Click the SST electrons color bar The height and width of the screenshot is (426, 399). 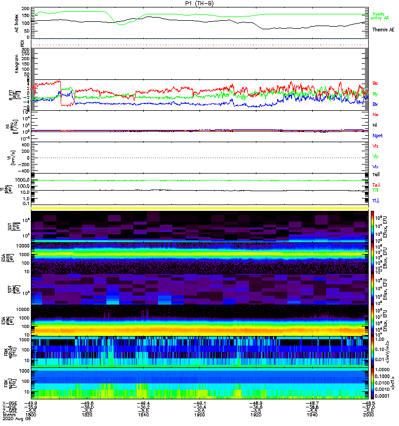(372, 289)
